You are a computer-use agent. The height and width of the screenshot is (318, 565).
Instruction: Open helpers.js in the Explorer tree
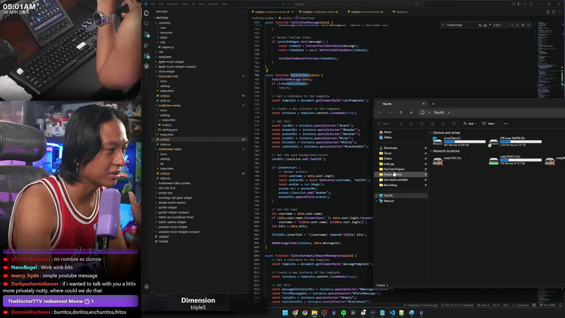(x=168, y=47)
